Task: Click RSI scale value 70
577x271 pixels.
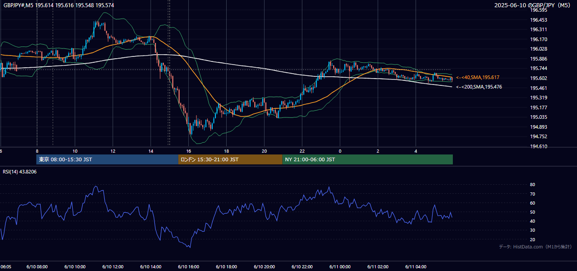Action: (533, 194)
